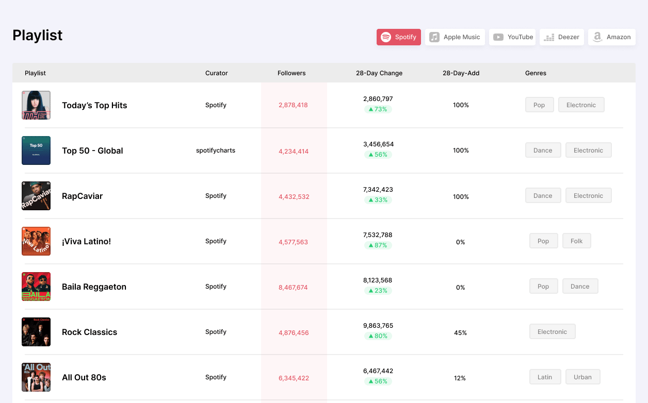Image resolution: width=648 pixels, height=403 pixels.
Task: Select Pop tag in Baila Reggaeton row
Action: pos(543,287)
